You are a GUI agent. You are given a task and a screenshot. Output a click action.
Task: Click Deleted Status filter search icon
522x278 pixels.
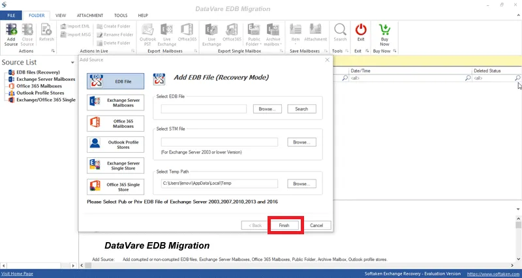[x=517, y=78]
